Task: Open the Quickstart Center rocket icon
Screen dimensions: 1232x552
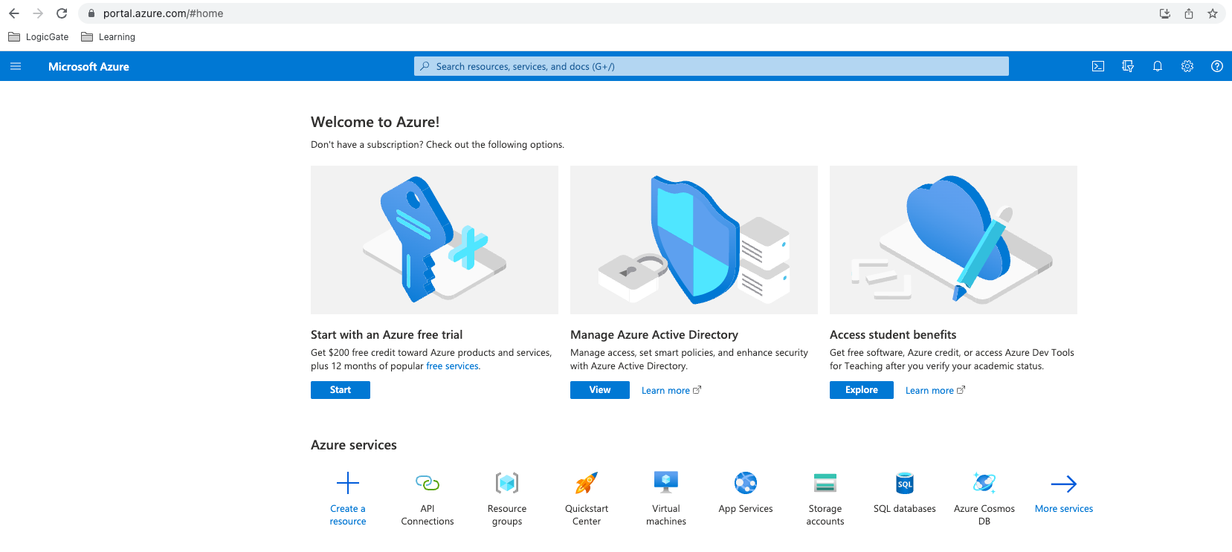Action: pyautogui.click(x=587, y=483)
